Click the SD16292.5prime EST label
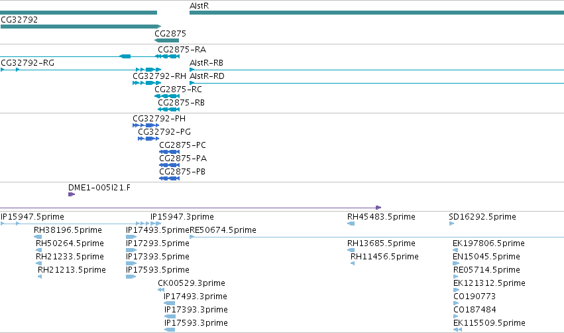 point(482,217)
